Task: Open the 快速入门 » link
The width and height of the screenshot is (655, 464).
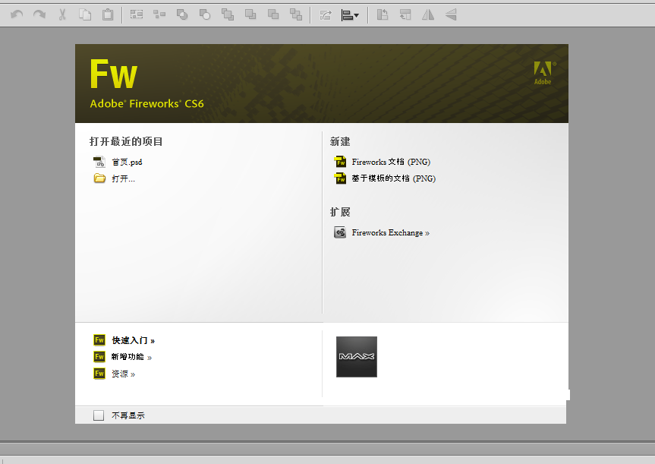Action: (134, 341)
